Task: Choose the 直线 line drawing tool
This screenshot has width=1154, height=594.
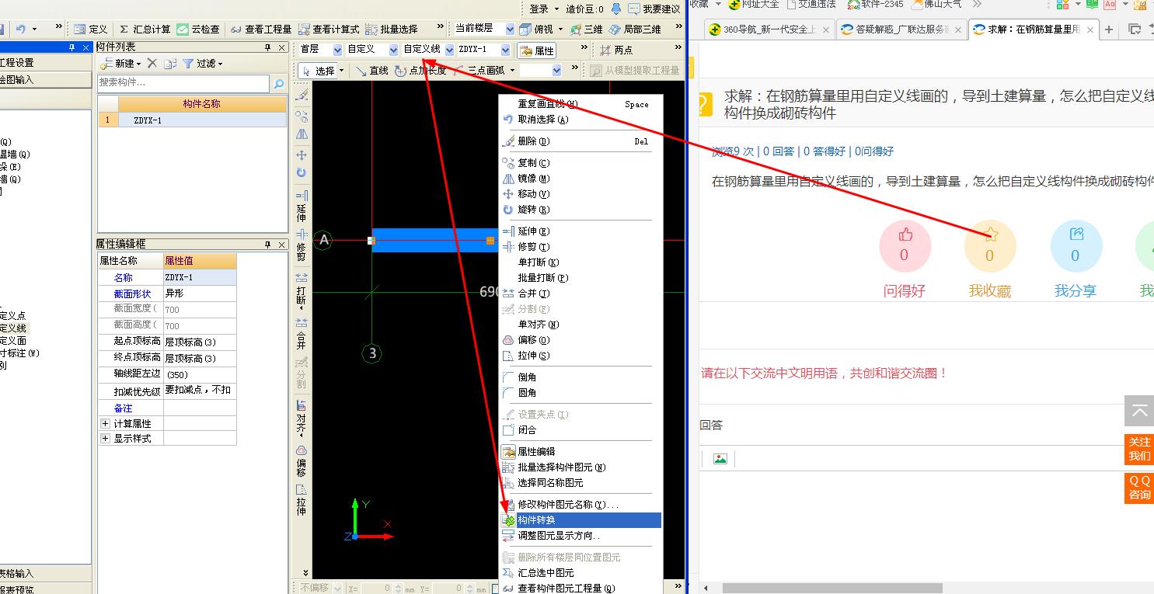Action: [x=371, y=71]
